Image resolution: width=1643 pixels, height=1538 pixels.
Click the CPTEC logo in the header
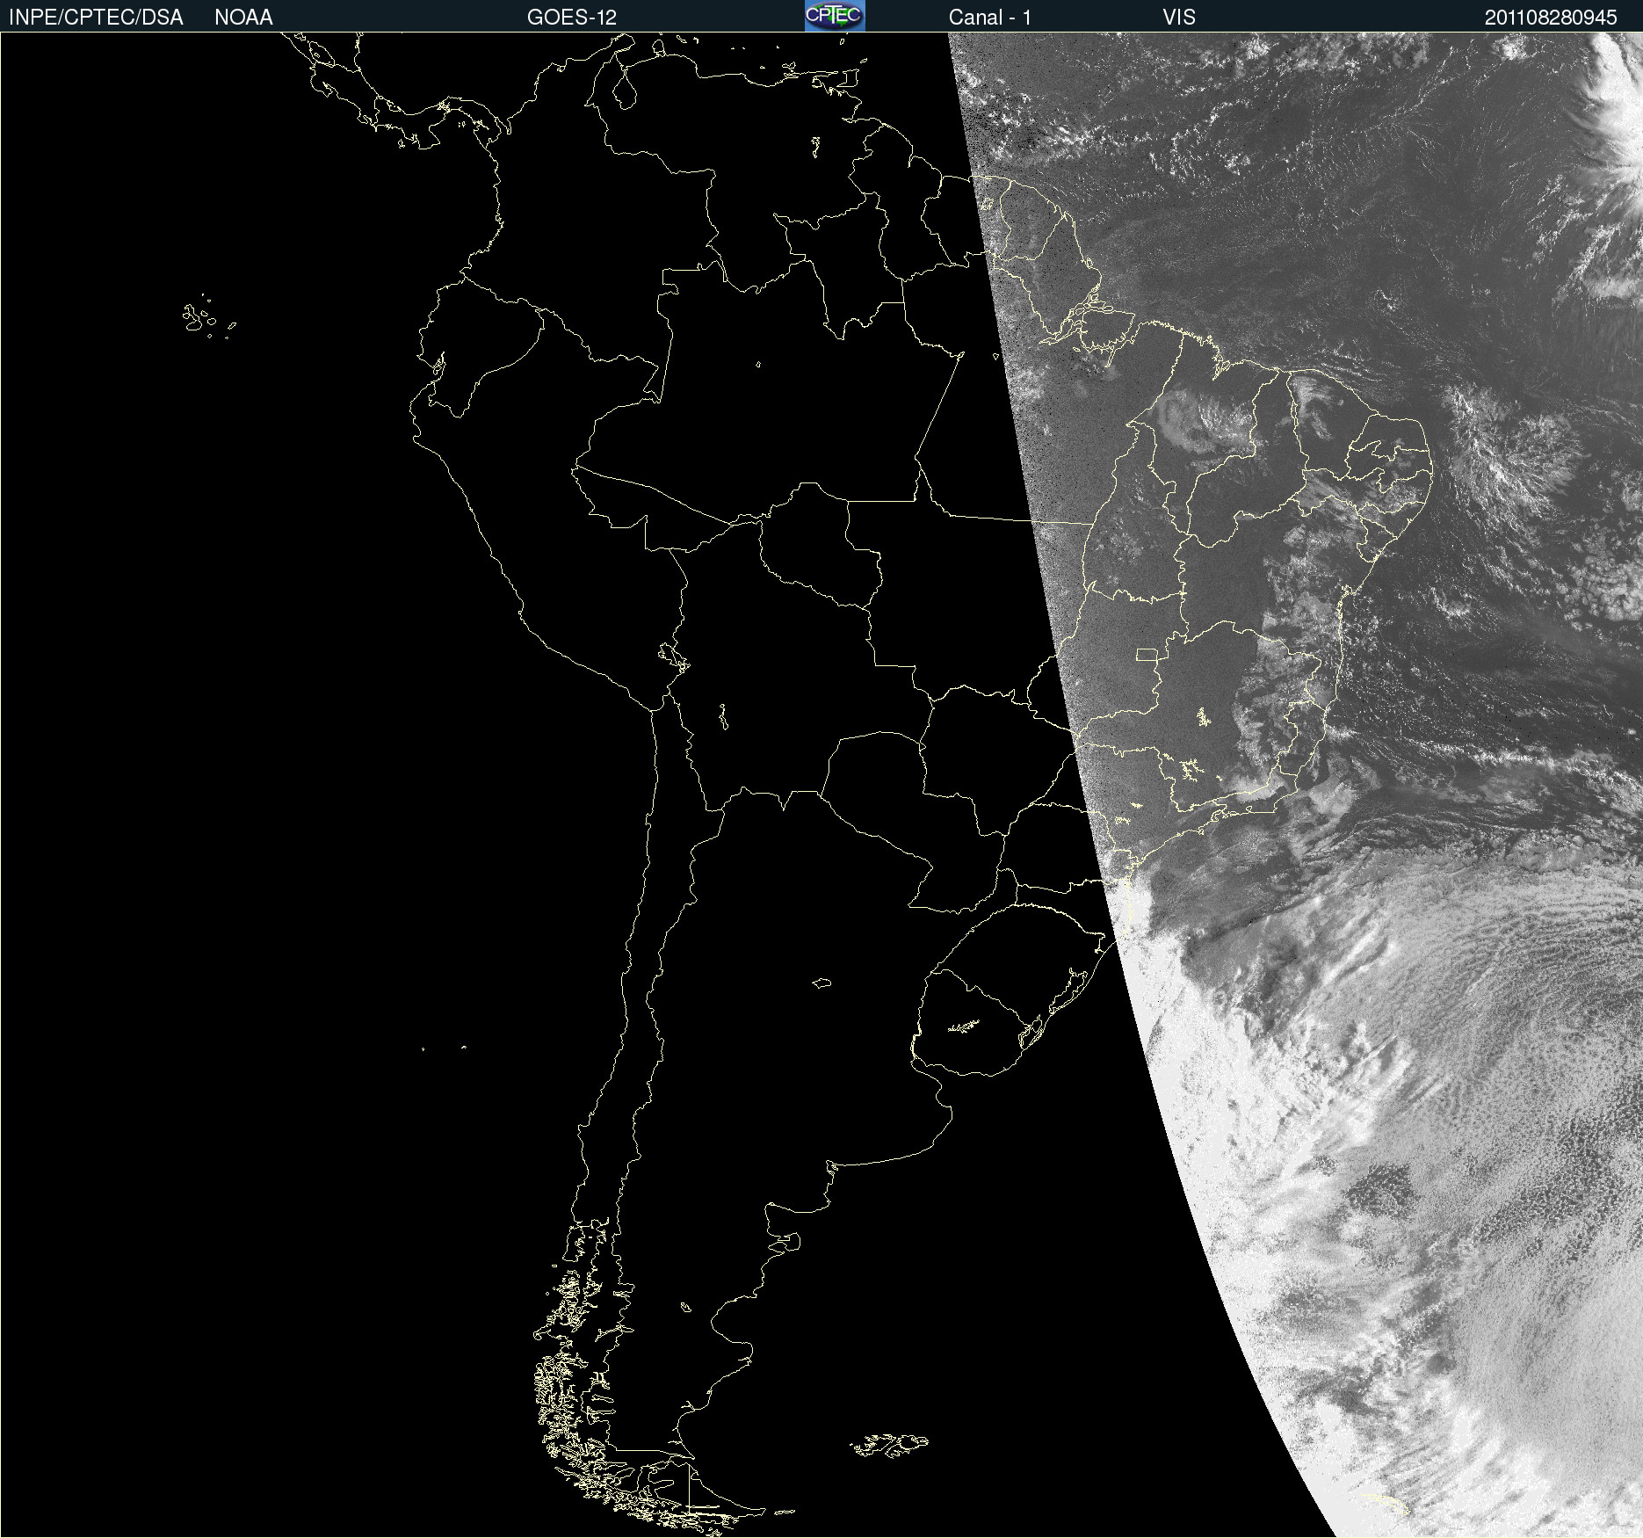pyautogui.click(x=835, y=16)
